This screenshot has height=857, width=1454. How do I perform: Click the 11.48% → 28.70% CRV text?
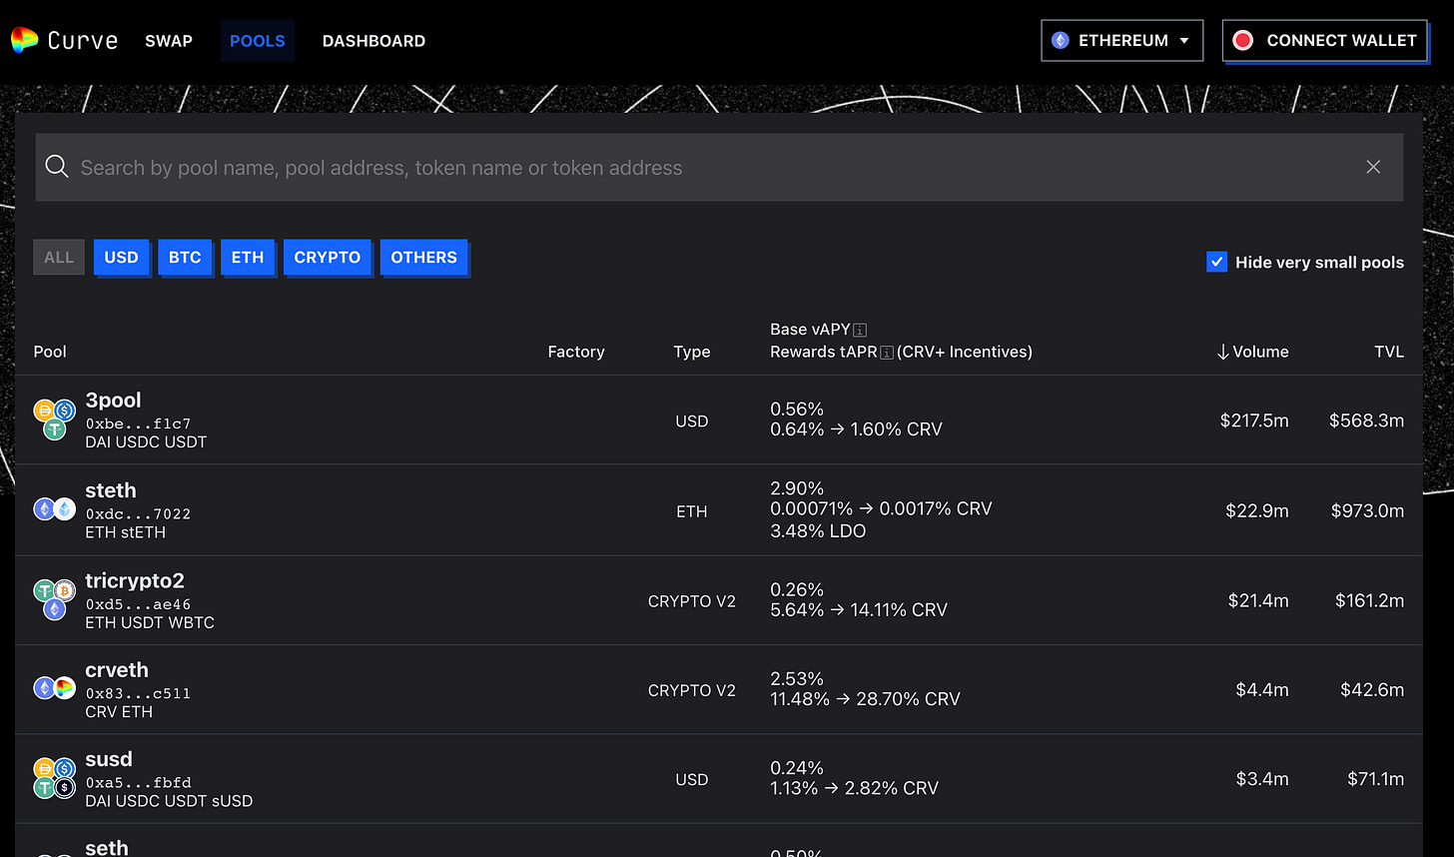[x=865, y=699]
